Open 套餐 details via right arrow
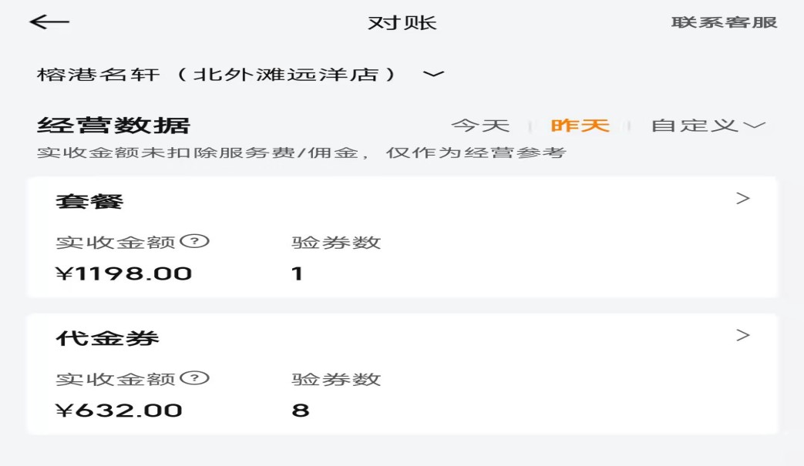 [742, 199]
